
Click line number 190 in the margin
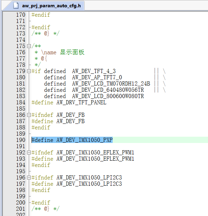click(21, 140)
